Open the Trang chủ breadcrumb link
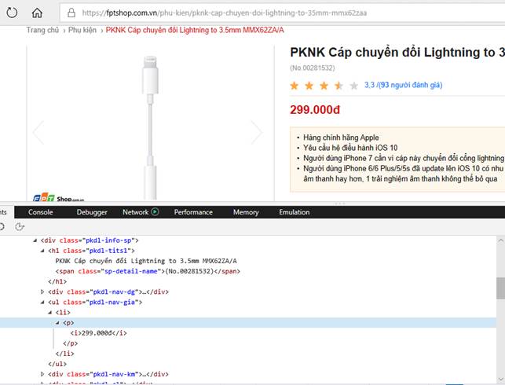The image size is (505, 385). 42,30
